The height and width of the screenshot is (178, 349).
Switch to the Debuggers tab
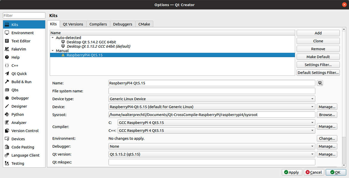(x=123, y=24)
